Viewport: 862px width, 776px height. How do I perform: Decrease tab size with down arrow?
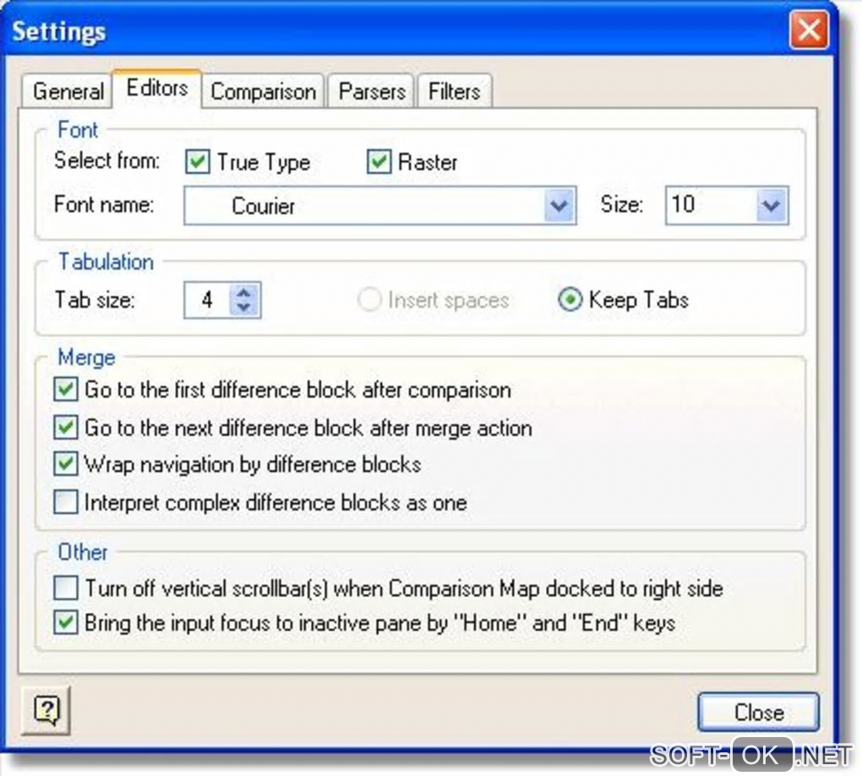244,309
